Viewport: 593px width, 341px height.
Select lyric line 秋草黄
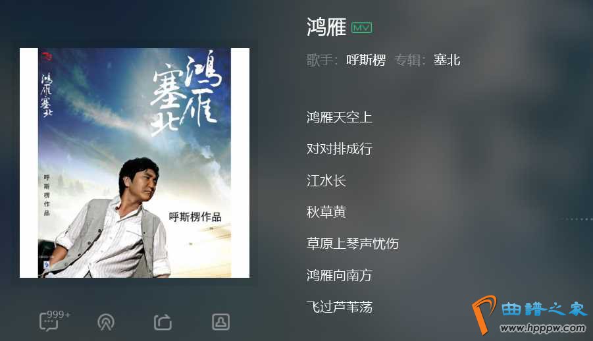coord(326,211)
